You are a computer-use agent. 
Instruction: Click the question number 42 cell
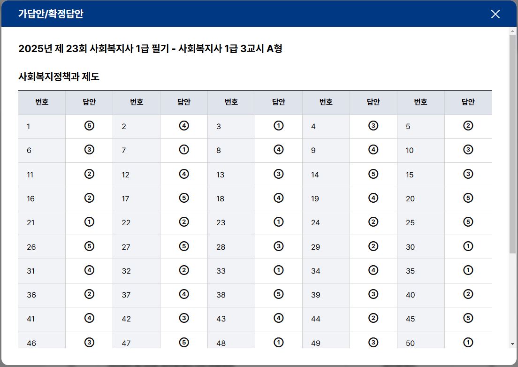coord(137,319)
